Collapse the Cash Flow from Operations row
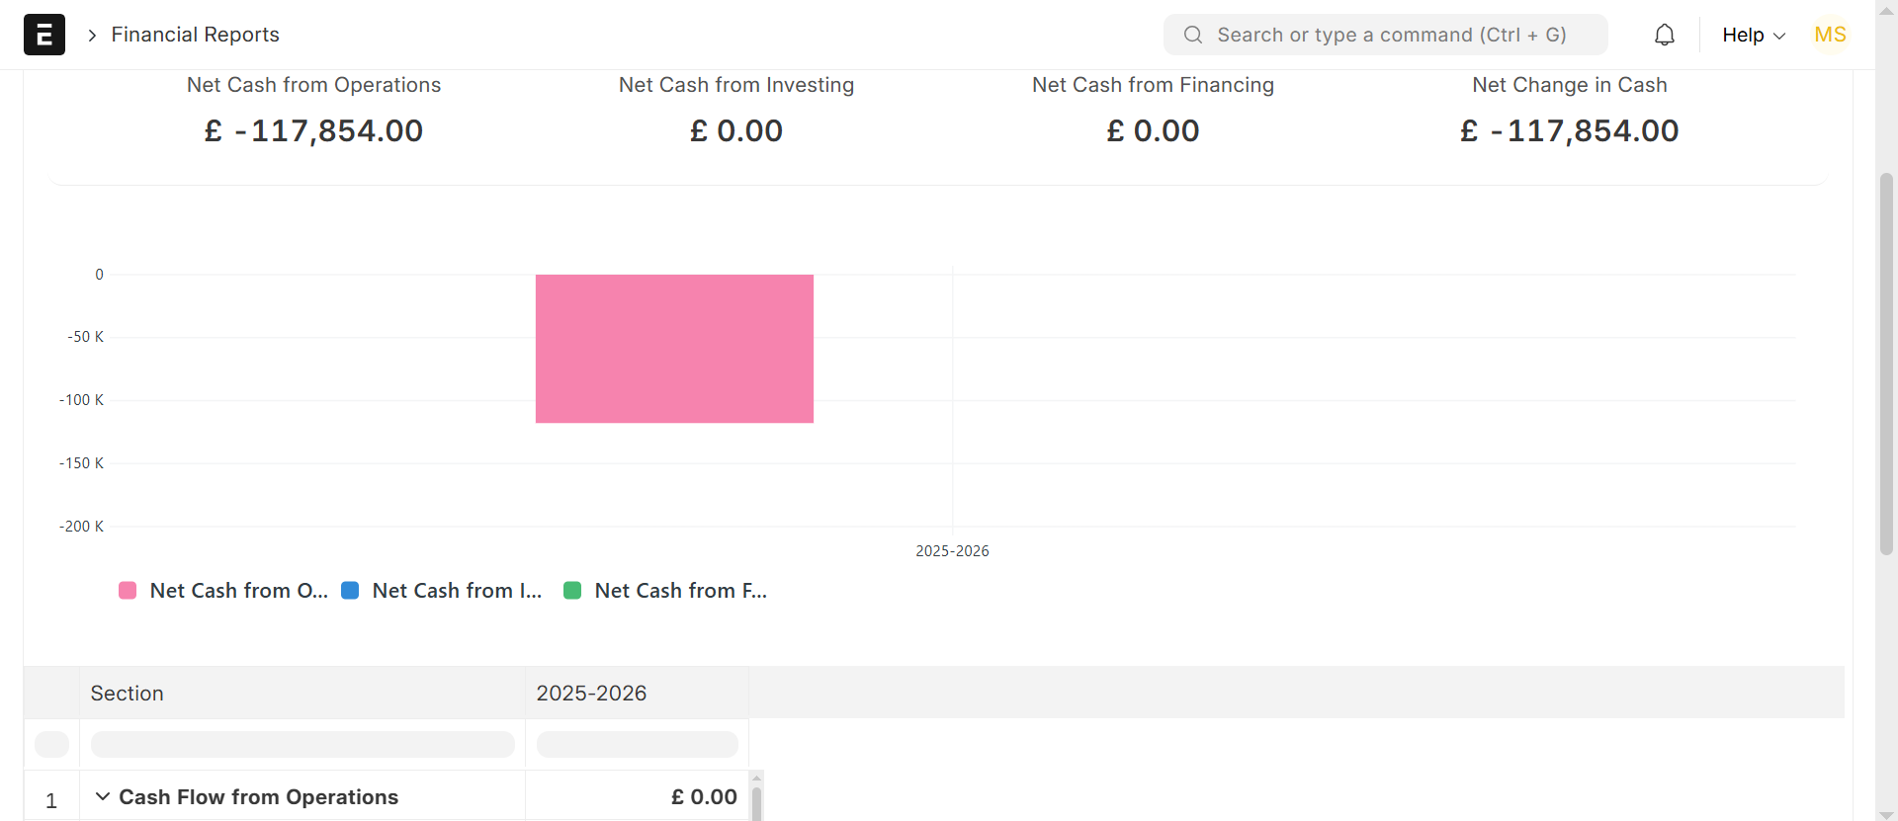This screenshot has width=1898, height=821. (x=103, y=796)
